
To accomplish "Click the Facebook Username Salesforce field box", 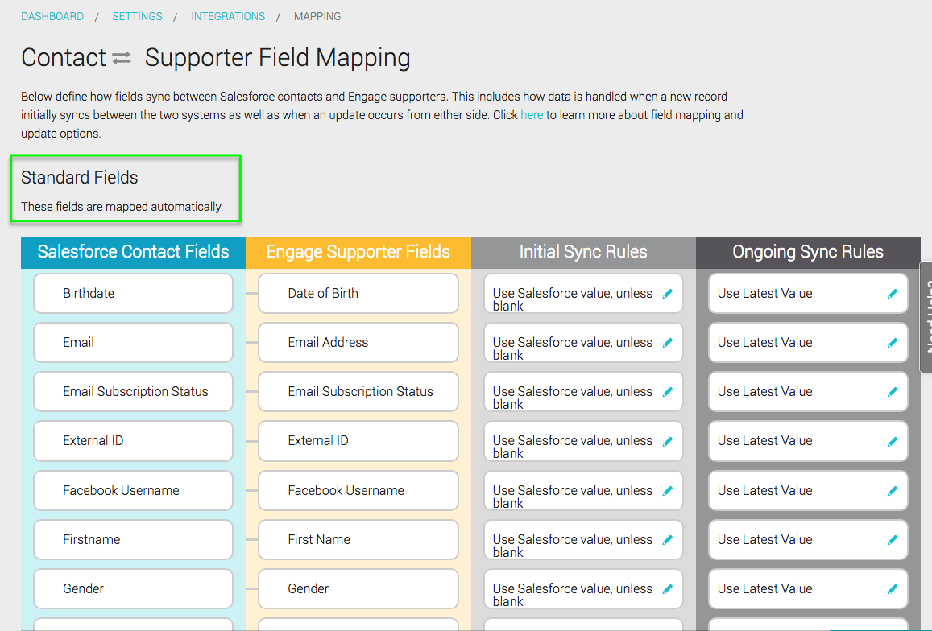I will click(133, 491).
